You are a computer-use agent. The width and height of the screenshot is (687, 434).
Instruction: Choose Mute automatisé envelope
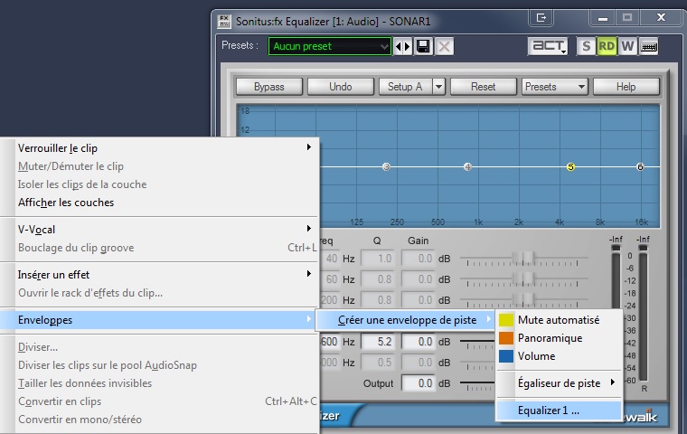point(559,320)
